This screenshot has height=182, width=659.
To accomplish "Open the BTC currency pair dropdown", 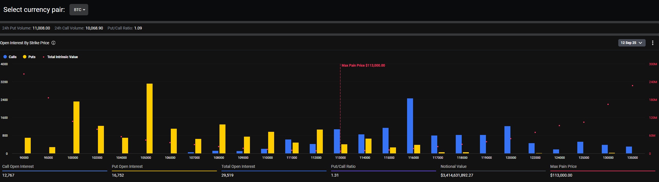I will point(79,10).
